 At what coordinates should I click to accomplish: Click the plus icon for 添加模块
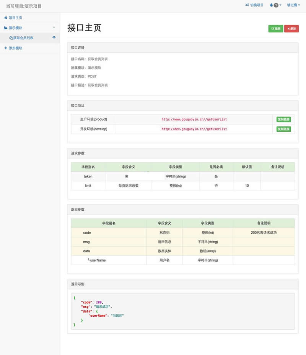coord(5,48)
